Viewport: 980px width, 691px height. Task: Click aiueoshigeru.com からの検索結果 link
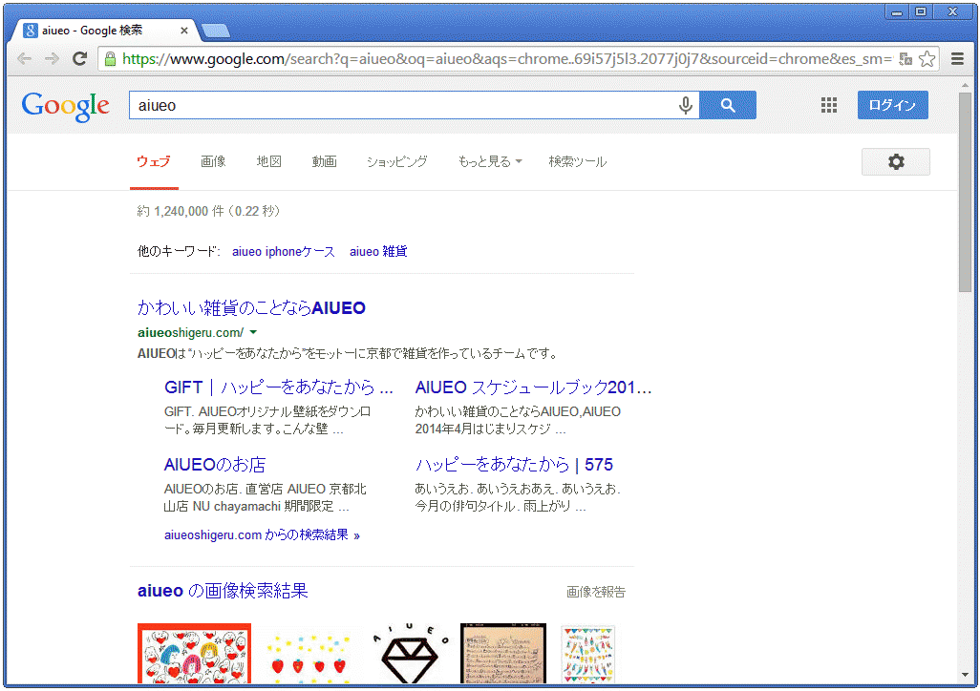(262, 534)
